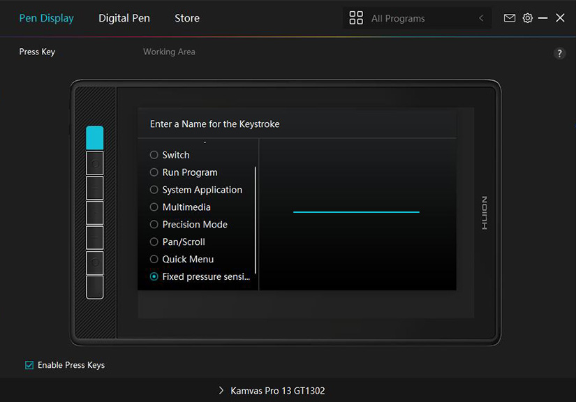The height and width of the screenshot is (402, 576).
Task: Click the function list scrollbar
Action: pyautogui.click(x=256, y=220)
